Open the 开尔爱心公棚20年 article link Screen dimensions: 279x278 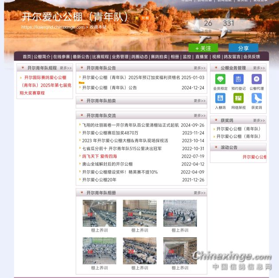pyautogui.click(x=99, y=180)
